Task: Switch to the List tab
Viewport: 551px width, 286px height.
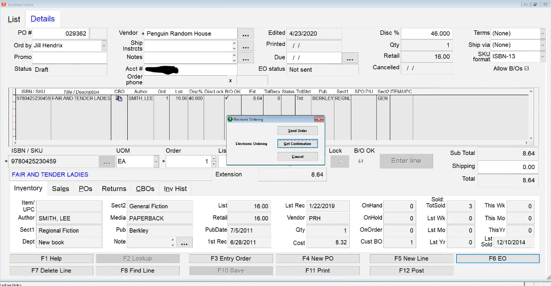Action: (14, 19)
